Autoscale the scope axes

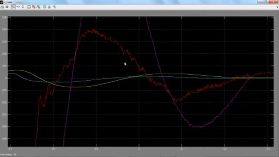point(29,7)
